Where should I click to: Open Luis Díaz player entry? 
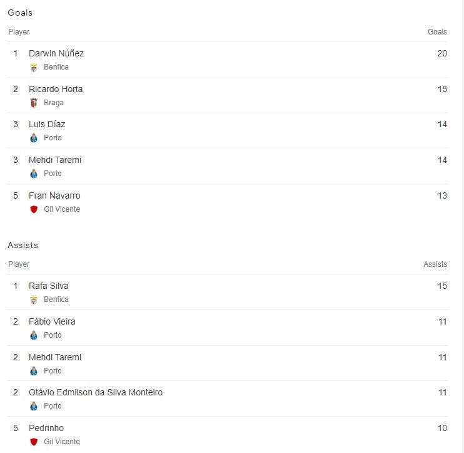point(47,124)
